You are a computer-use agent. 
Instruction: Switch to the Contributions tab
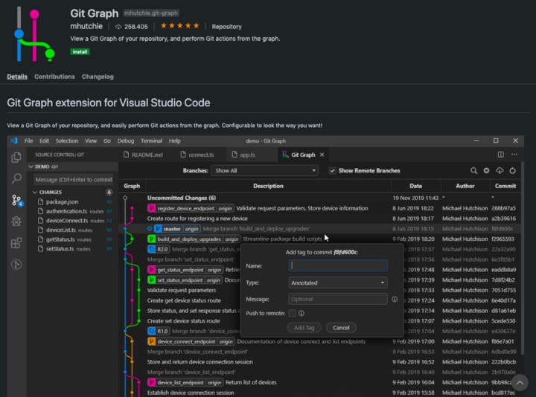pos(54,77)
